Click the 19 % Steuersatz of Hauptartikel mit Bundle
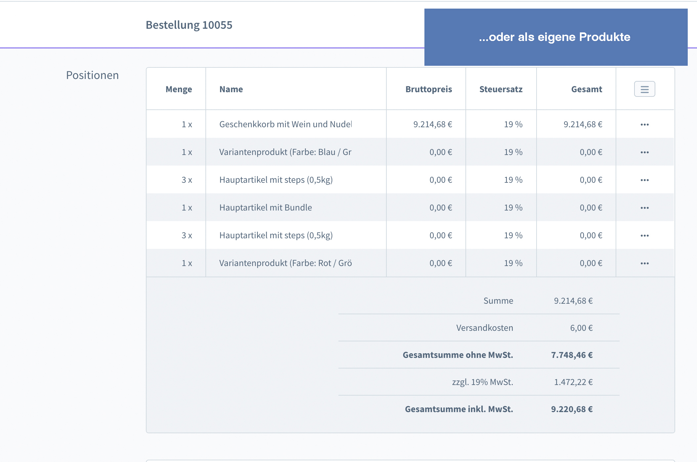The height and width of the screenshot is (462, 697). click(x=513, y=208)
